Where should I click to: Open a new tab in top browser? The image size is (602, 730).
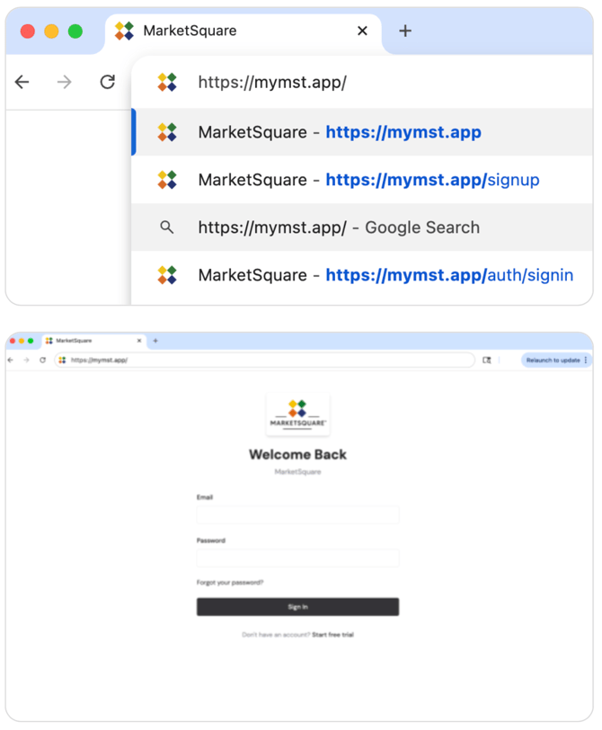(405, 31)
